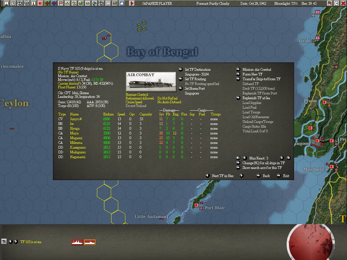Click Change HQ for all ships in TF
Image resolution: width=347 pixels, height=260 pixels.
[264, 163]
